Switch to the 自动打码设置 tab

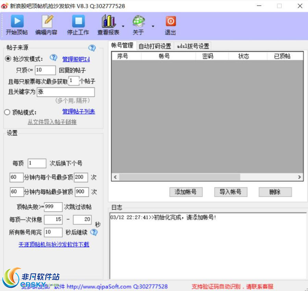155,46
